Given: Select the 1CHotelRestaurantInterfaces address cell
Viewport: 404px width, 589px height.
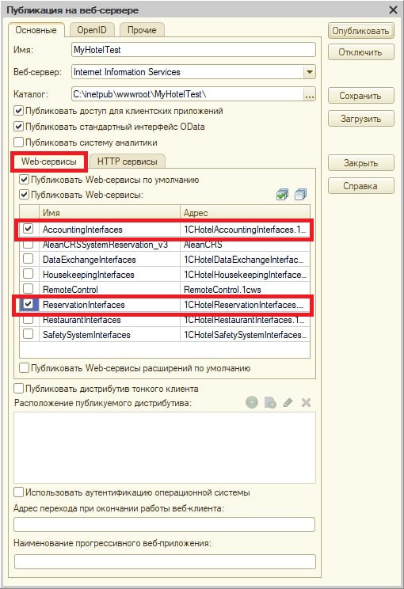Looking at the screenshot, I should coord(245,320).
